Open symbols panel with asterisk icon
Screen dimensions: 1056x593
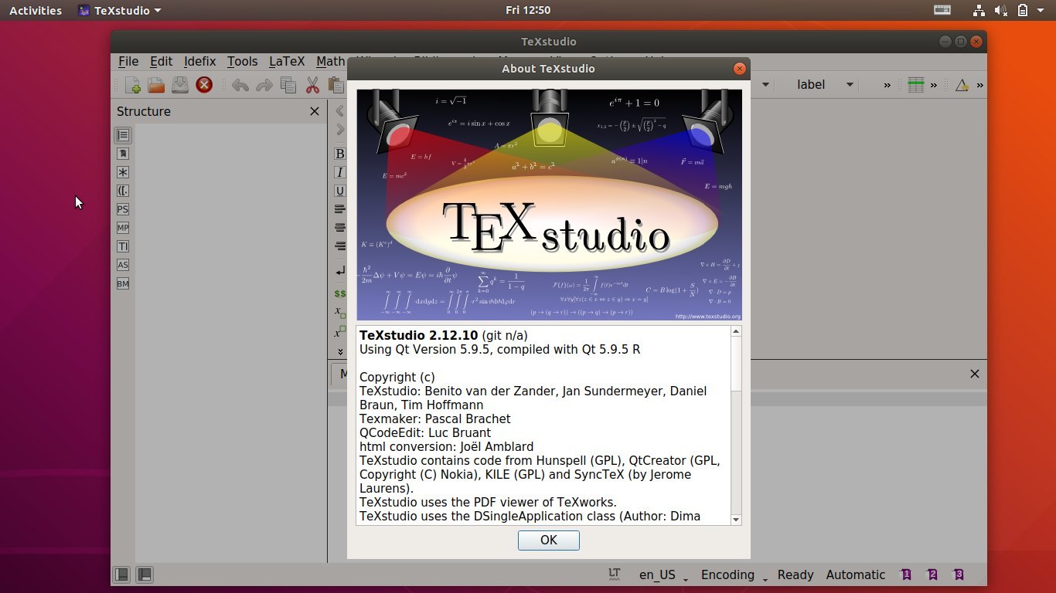122,172
